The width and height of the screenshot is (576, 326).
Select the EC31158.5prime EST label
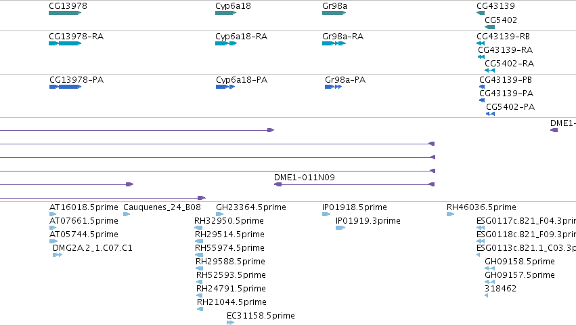261,316
